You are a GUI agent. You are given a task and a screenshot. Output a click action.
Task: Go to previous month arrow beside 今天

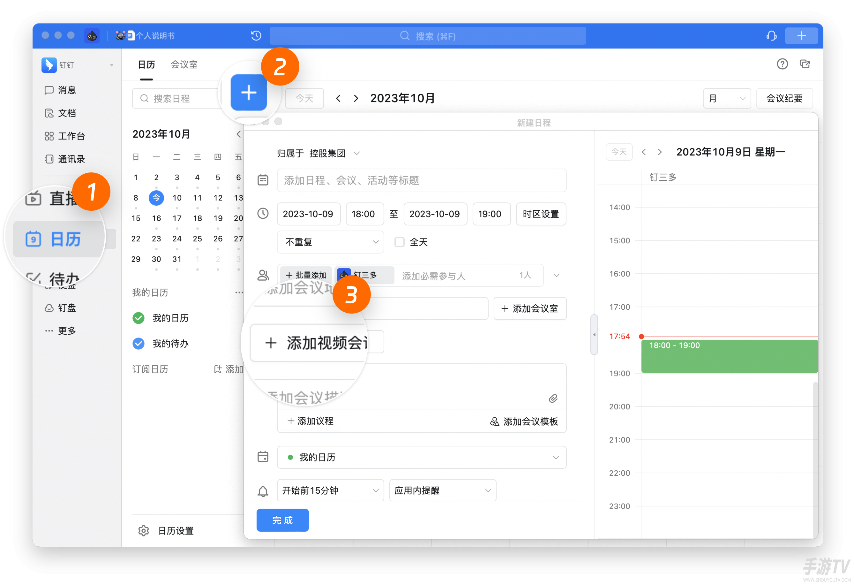click(x=338, y=98)
